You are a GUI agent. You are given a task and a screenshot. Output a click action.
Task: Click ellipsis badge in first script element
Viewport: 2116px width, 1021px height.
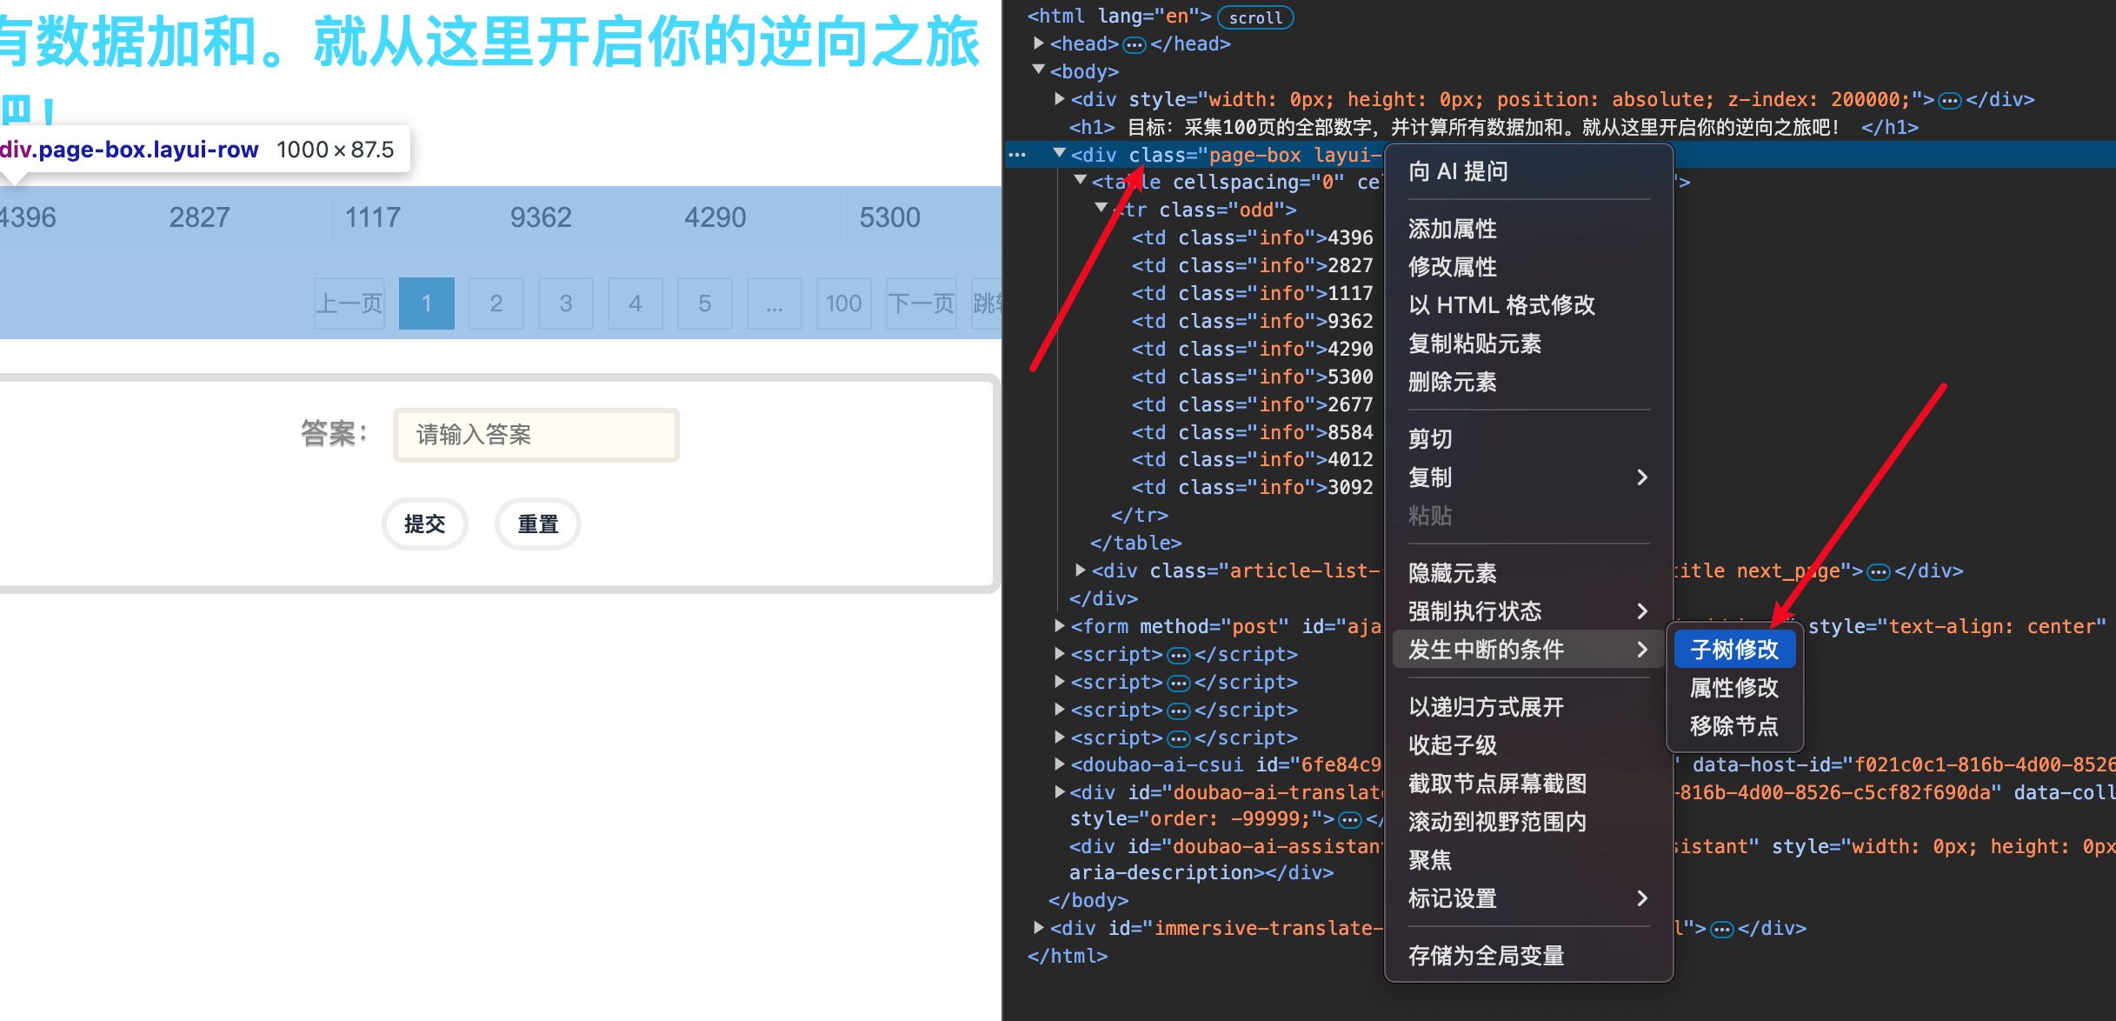coord(1178,655)
